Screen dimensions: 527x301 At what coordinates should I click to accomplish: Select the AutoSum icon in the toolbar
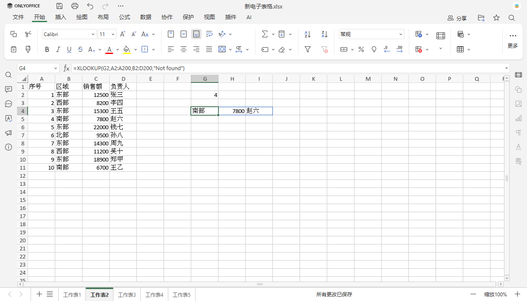click(x=265, y=34)
